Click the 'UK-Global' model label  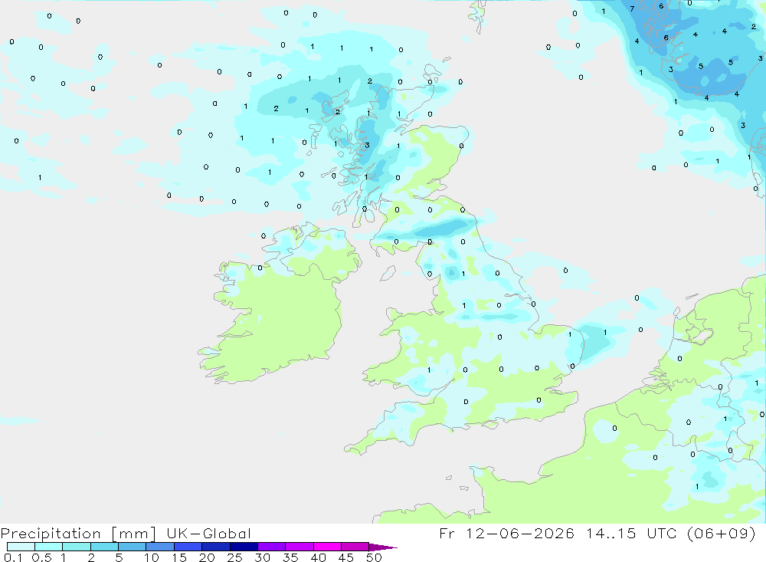[208, 533]
